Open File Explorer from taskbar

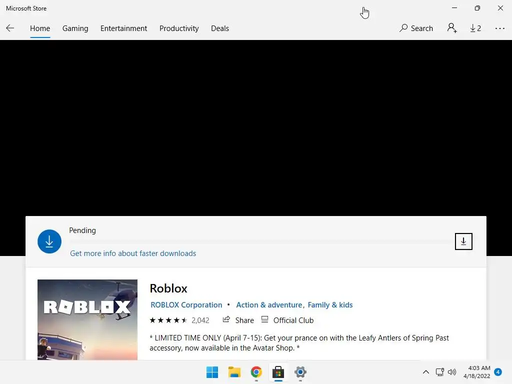coord(234,372)
